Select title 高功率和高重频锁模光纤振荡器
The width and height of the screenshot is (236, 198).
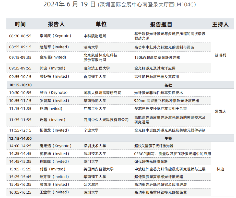(x=160, y=192)
